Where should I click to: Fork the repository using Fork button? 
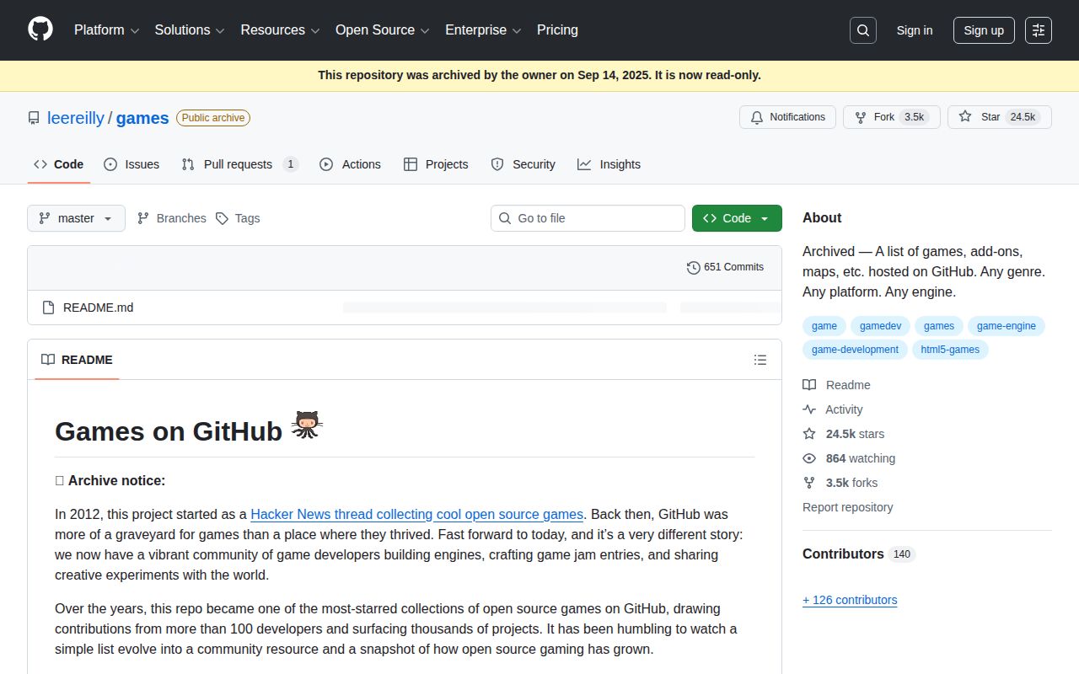coord(875,117)
